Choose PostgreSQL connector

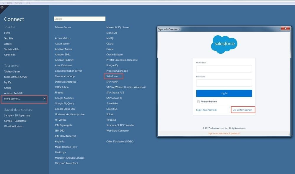[113, 65]
